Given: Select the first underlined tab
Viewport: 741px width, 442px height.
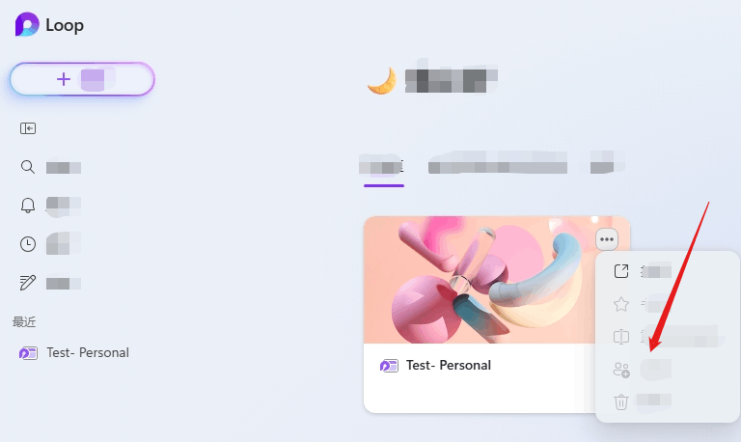Looking at the screenshot, I should (383, 167).
